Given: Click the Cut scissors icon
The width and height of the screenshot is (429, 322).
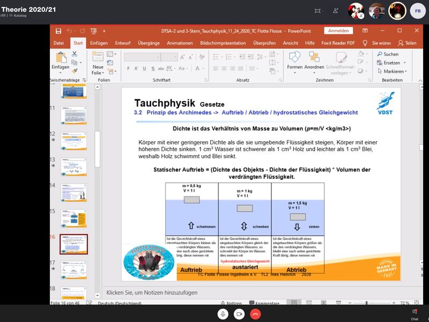Looking at the screenshot, I should pyautogui.click(x=75, y=54).
